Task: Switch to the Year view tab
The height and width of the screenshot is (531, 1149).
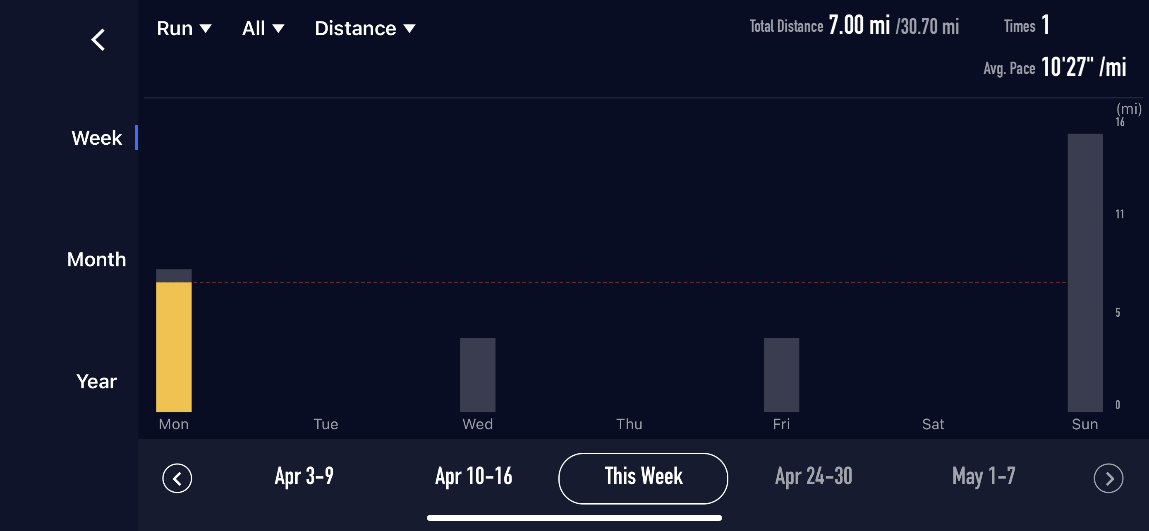Action: click(97, 382)
